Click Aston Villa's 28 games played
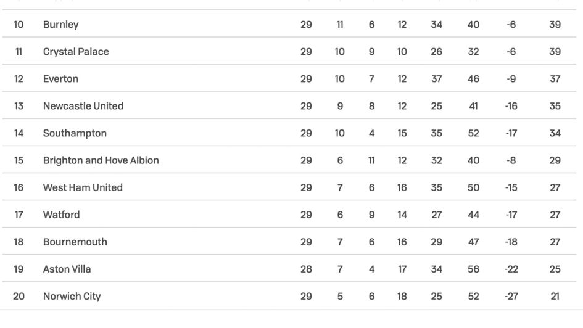This screenshot has height=328, width=583. coord(306,269)
